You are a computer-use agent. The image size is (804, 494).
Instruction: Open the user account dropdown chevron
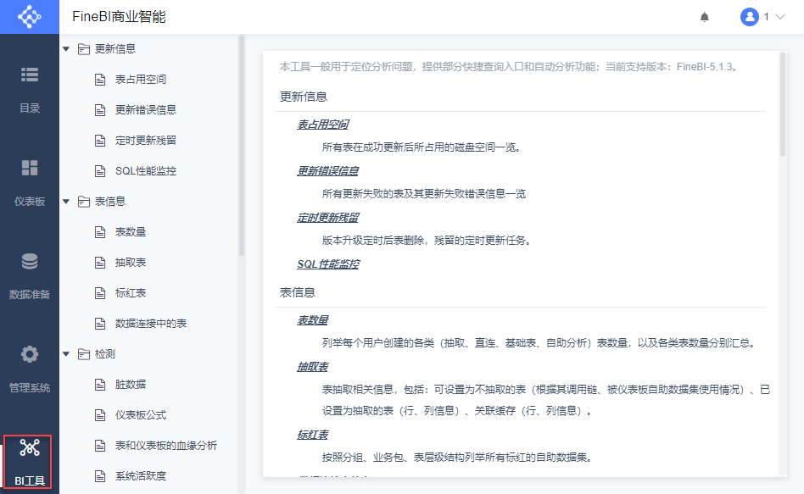(780, 17)
